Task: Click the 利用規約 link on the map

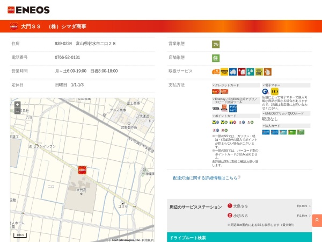Action: [x=148, y=240]
